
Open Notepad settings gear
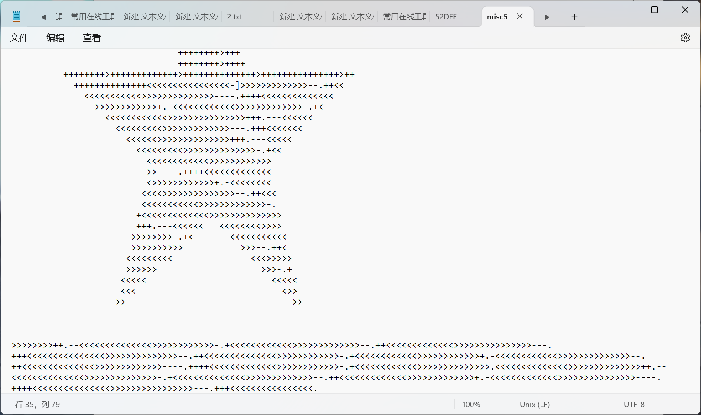click(685, 38)
